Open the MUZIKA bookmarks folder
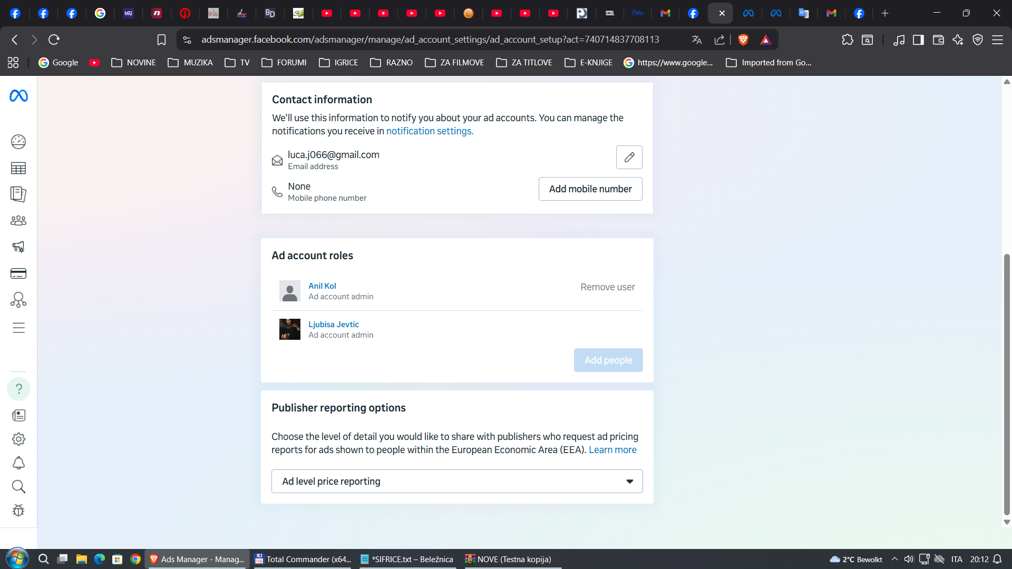 click(190, 63)
